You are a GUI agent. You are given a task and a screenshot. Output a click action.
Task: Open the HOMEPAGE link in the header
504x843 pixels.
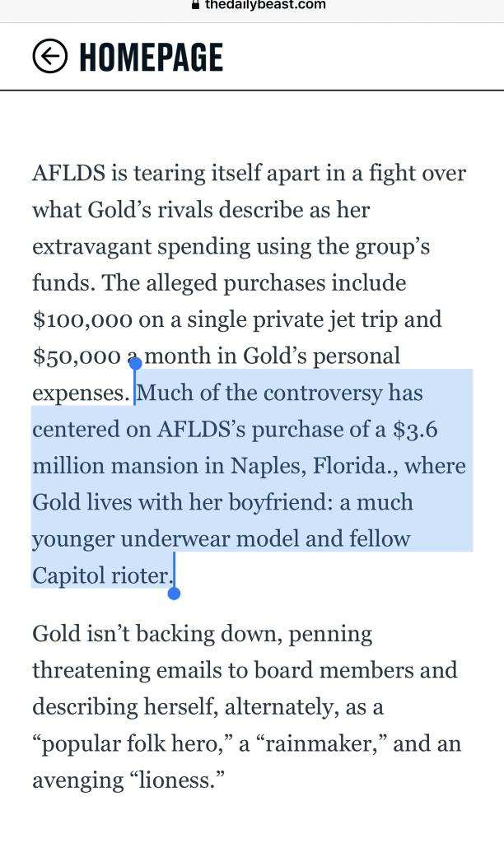151,57
